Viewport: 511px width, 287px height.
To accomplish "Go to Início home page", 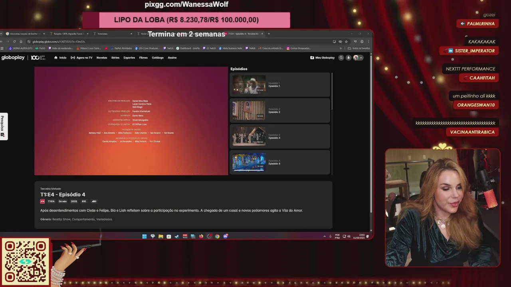I will [x=60, y=58].
